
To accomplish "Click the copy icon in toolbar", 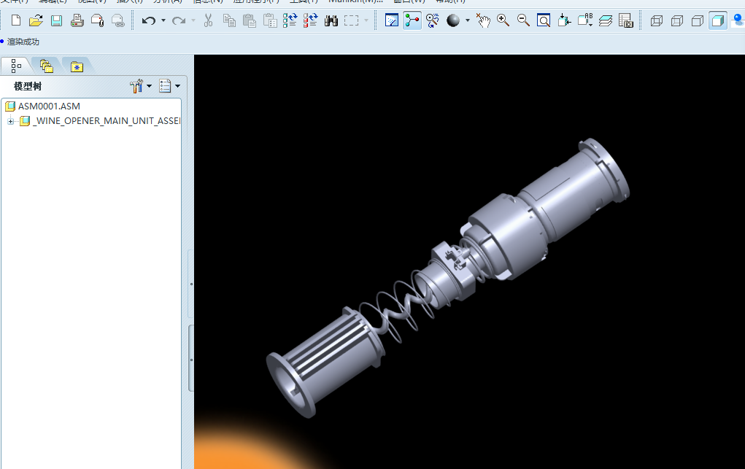I will (x=230, y=20).
